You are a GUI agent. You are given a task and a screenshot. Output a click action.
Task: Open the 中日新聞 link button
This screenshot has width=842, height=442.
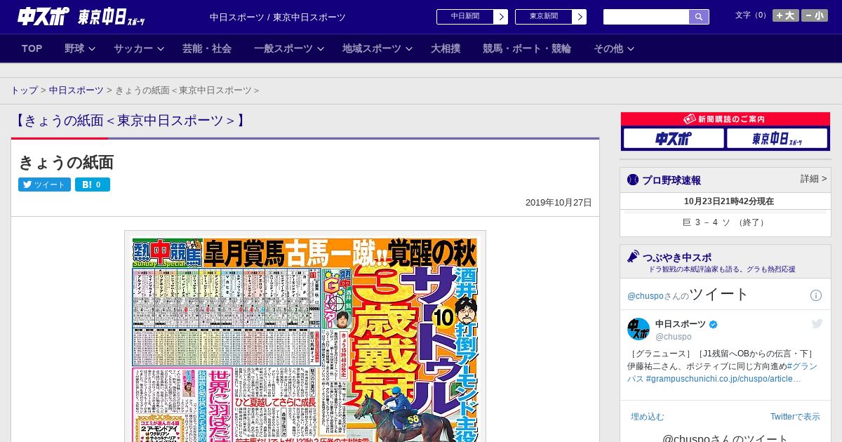[x=465, y=17]
